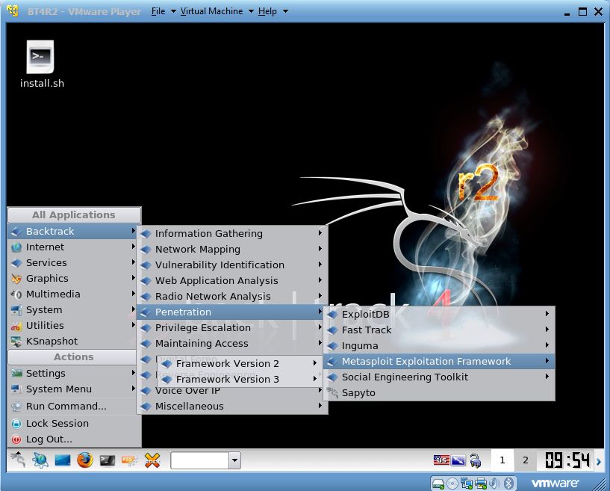Image resolution: width=610 pixels, height=491 pixels.
Task: Click the Lock Session icon
Action: click(16, 424)
